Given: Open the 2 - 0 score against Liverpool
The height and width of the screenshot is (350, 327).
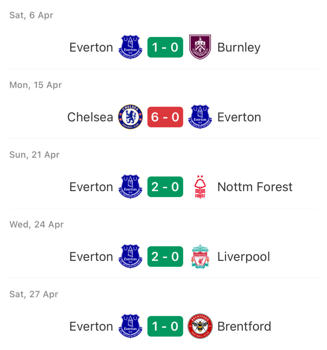Looking at the screenshot, I should coord(165,256).
